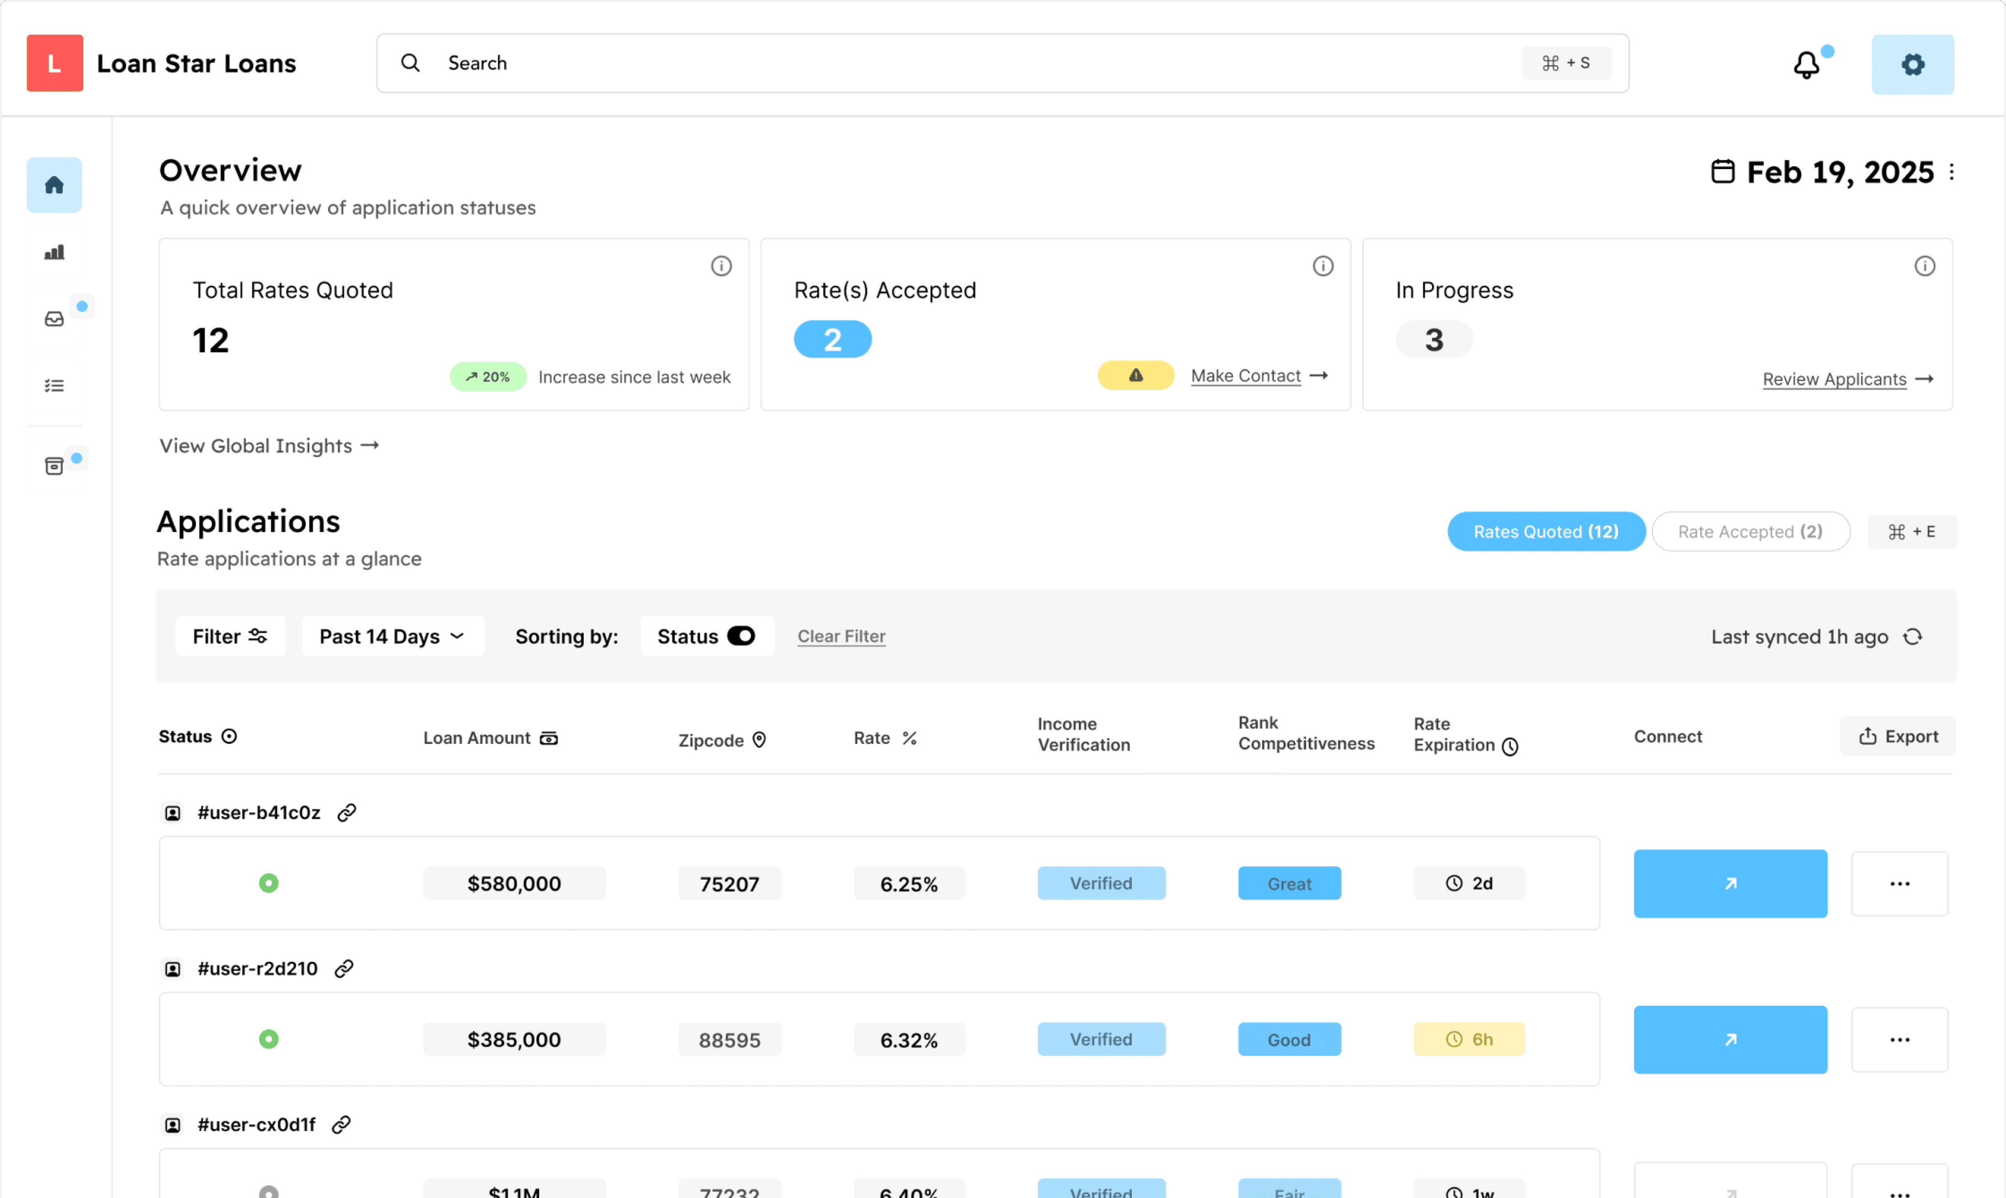The image size is (2006, 1198).
Task: Click Clear Filter link
Action: (x=841, y=636)
